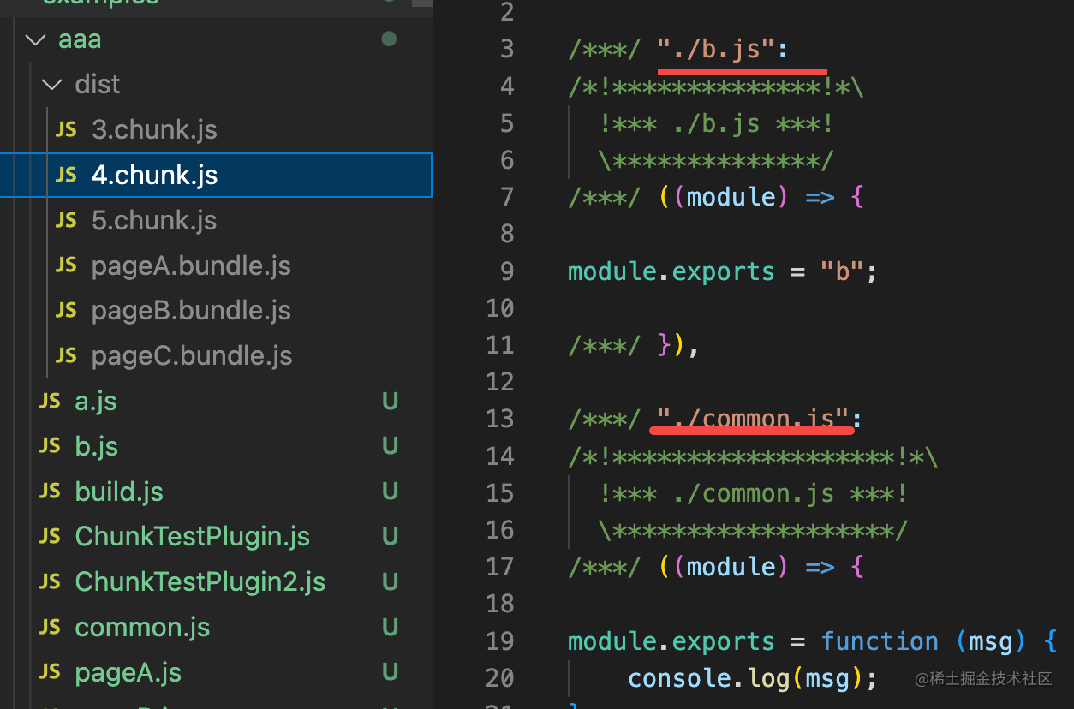Open b.js in explorer
Image resolution: width=1074 pixels, height=709 pixels.
[x=97, y=446]
